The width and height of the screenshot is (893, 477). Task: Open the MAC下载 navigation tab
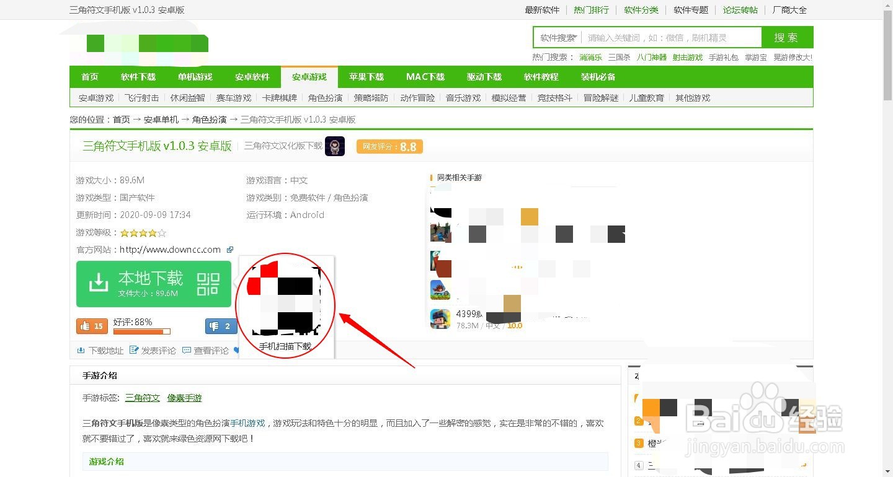[x=425, y=77]
